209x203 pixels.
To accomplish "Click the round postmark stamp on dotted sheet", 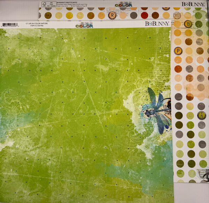I will tap(177, 15).
